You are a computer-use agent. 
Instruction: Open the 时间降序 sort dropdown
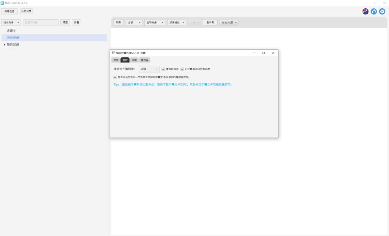pyautogui.click(x=11, y=22)
